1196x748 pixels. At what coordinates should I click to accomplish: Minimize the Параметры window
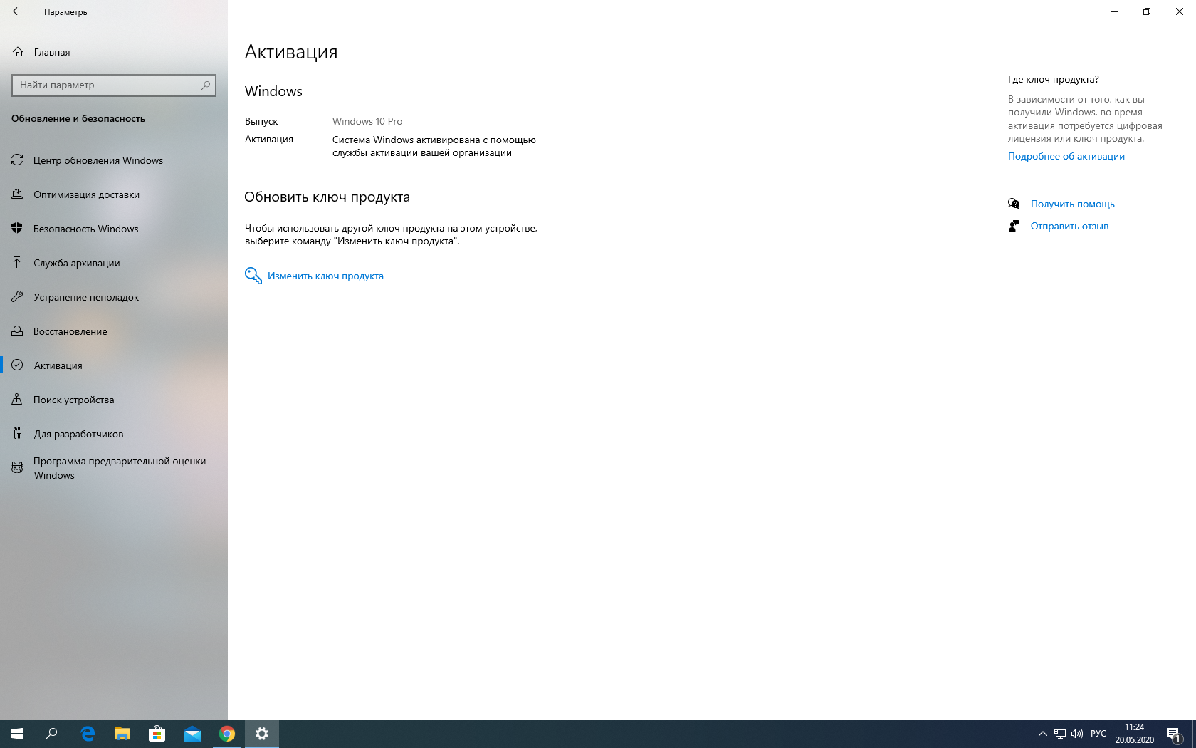(1114, 11)
